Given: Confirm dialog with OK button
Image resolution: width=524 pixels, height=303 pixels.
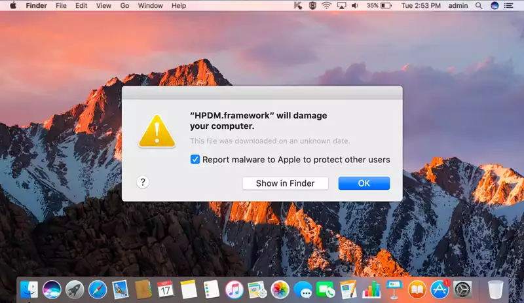Looking at the screenshot, I should pyautogui.click(x=364, y=183).
